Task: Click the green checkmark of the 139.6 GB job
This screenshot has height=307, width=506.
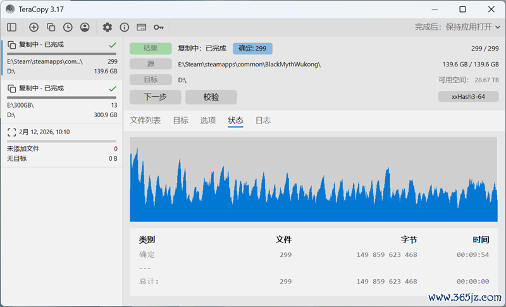Action: 113,44
